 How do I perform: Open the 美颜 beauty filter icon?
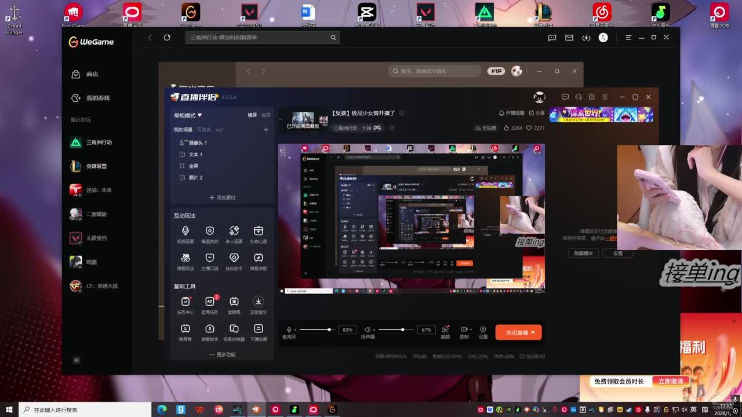pos(445,330)
